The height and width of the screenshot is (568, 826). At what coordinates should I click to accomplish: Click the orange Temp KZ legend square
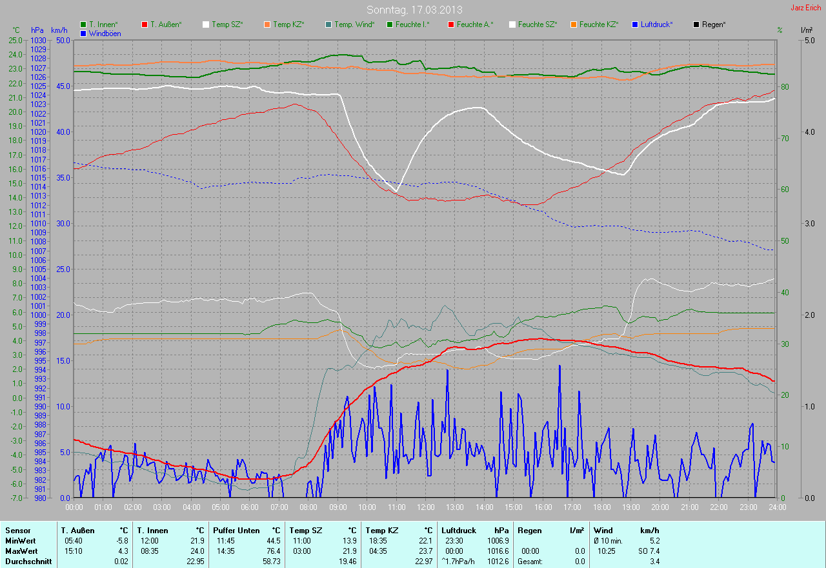point(267,24)
